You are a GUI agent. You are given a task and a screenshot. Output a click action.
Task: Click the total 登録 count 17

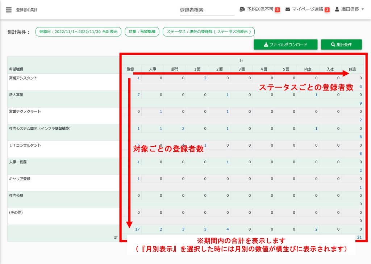(137, 229)
